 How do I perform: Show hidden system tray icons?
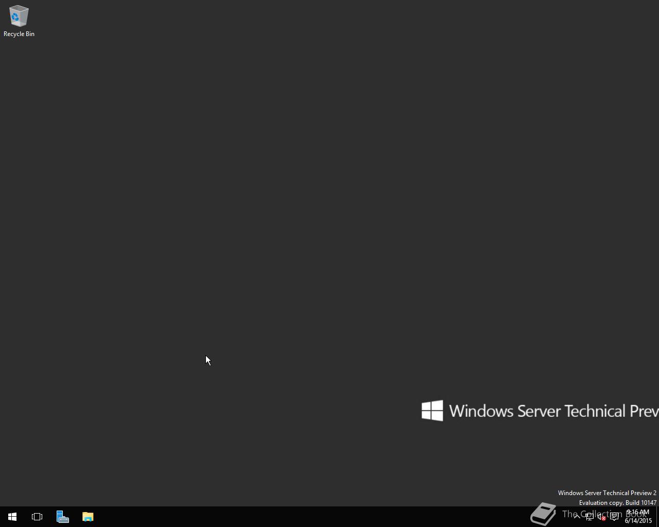[577, 517]
